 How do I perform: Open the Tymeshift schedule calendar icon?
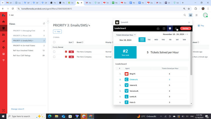(164, 28)
